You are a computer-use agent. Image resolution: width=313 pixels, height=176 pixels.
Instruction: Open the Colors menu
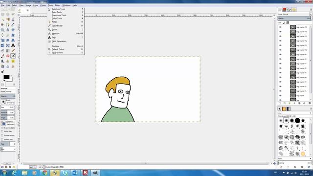pyautogui.click(x=43, y=5)
